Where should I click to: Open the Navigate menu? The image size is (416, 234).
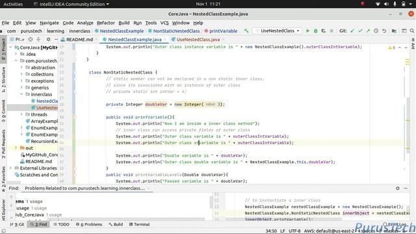49,23
